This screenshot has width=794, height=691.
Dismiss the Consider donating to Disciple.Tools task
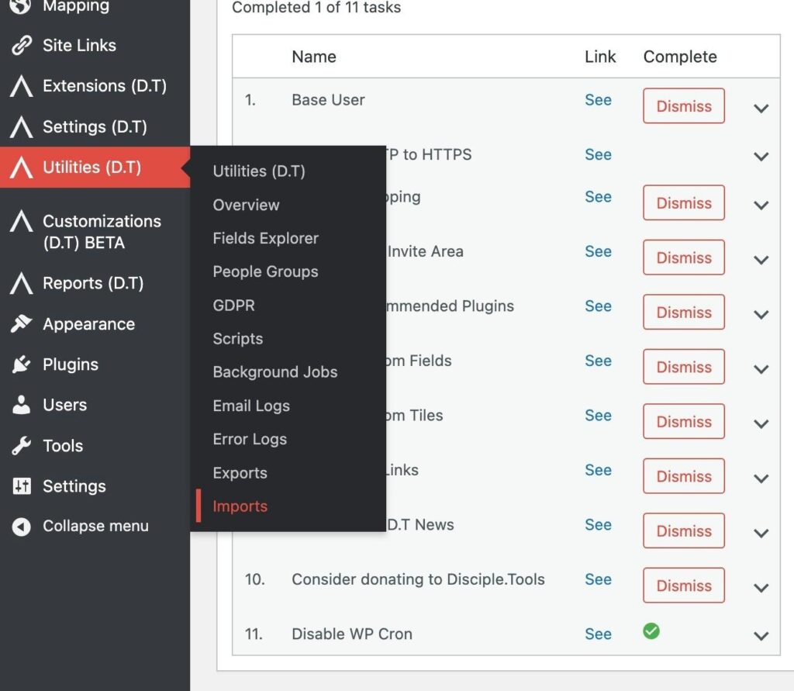pyautogui.click(x=683, y=586)
